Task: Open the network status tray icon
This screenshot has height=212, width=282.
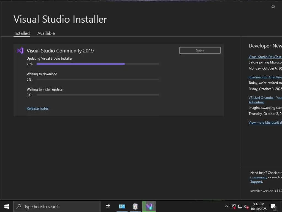Action: tap(240, 206)
